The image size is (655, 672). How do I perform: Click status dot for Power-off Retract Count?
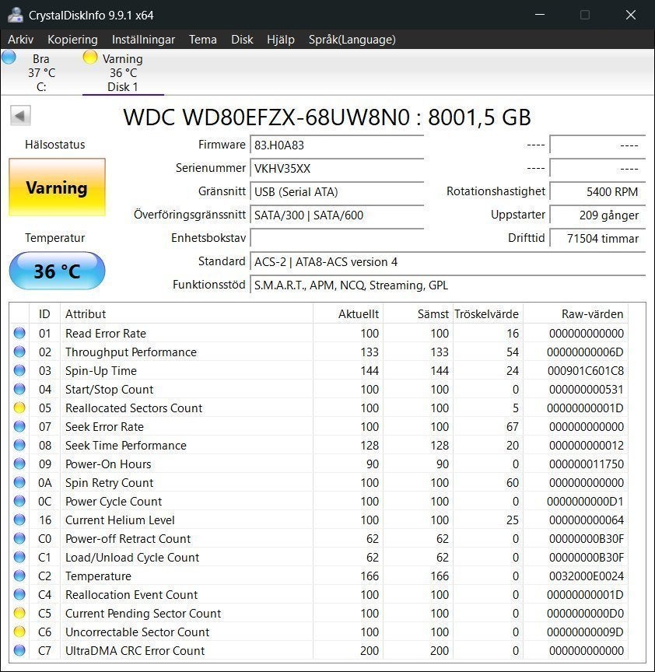19,538
